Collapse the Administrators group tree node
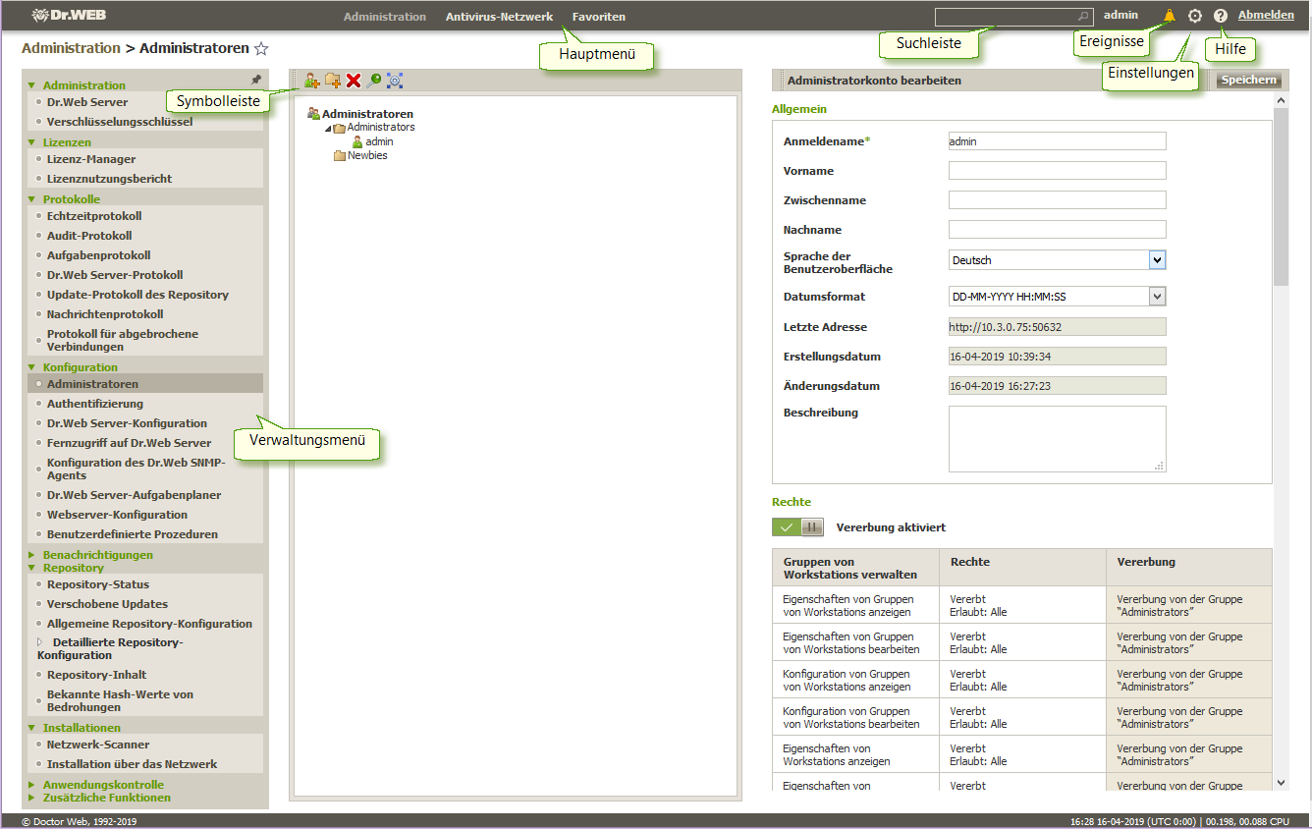The width and height of the screenshot is (1312, 829). point(328,129)
